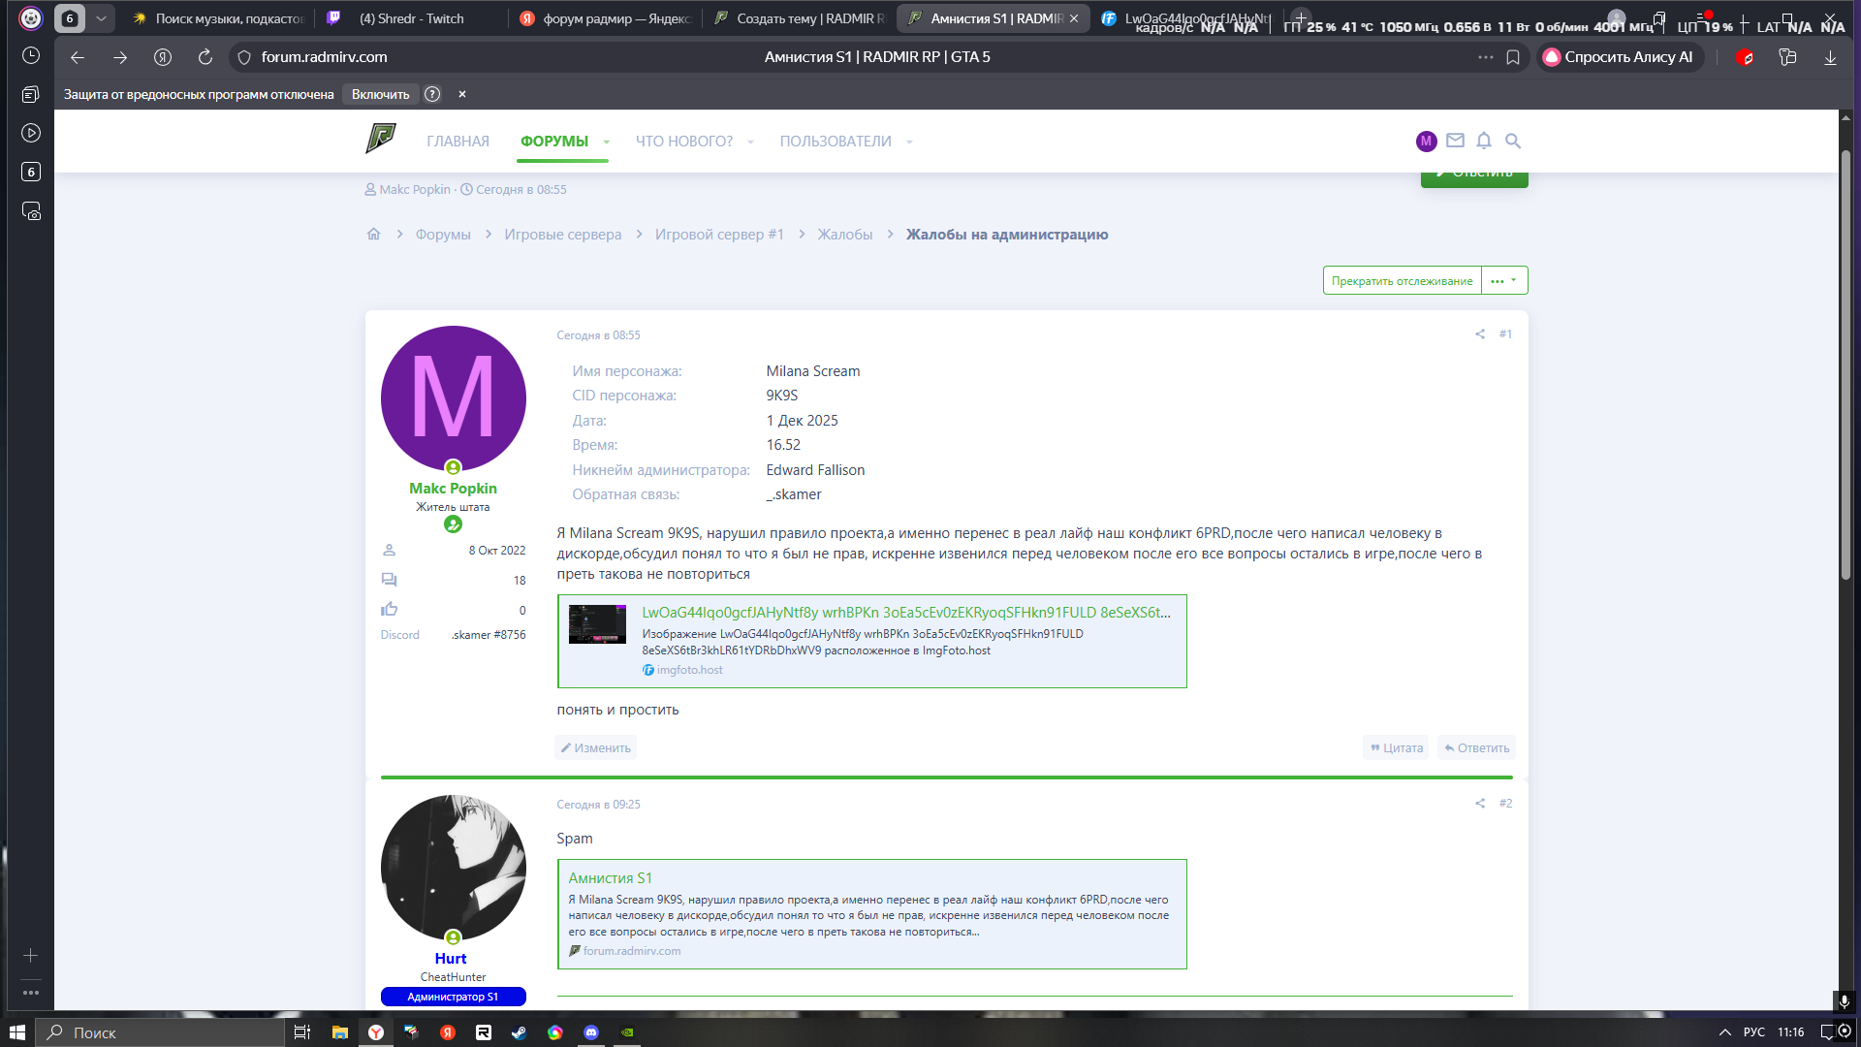Enable malware protection with Включить button

(x=380, y=94)
